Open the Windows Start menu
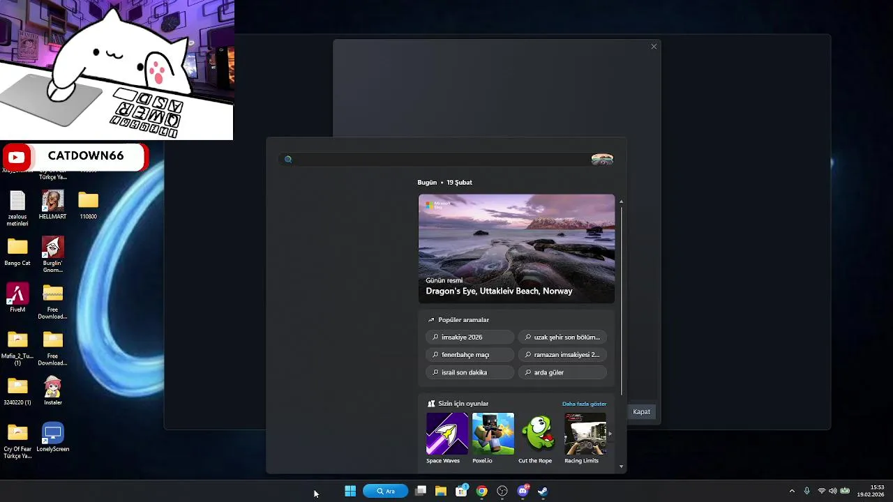 point(350,491)
